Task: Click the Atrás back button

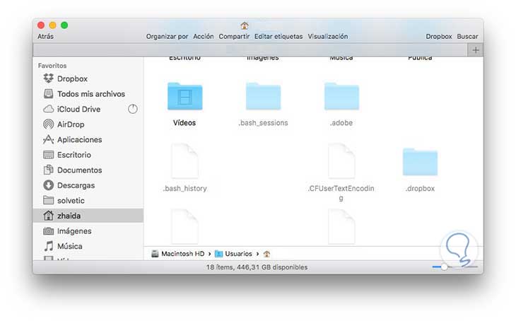Action: point(45,36)
